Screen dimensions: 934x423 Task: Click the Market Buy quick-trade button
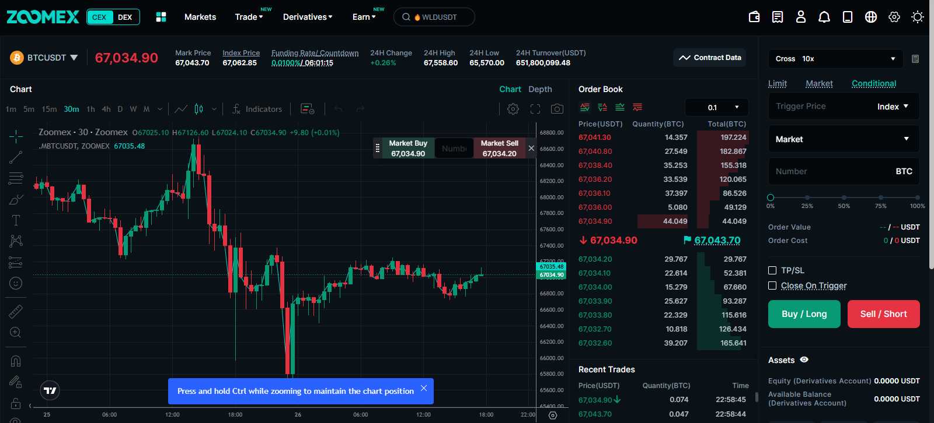point(408,149)
